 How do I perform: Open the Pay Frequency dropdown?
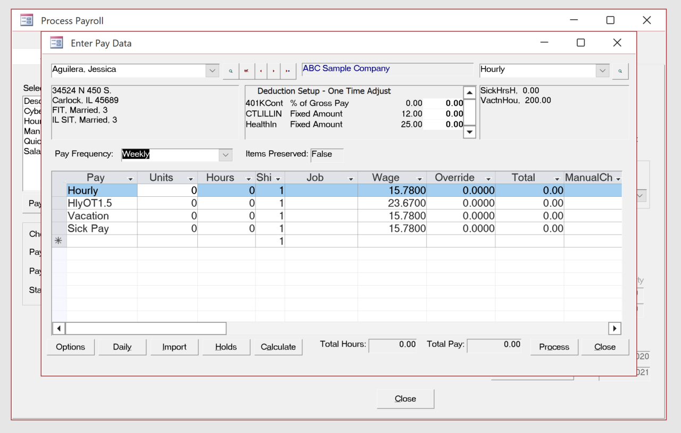click(224, 154)
